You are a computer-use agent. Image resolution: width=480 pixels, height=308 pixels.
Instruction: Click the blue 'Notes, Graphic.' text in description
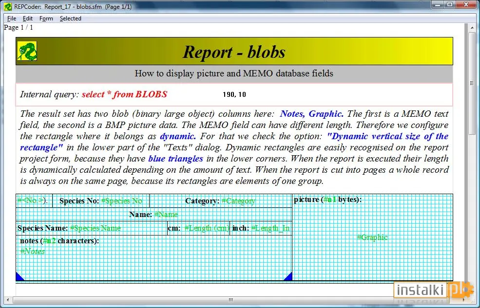311,114
